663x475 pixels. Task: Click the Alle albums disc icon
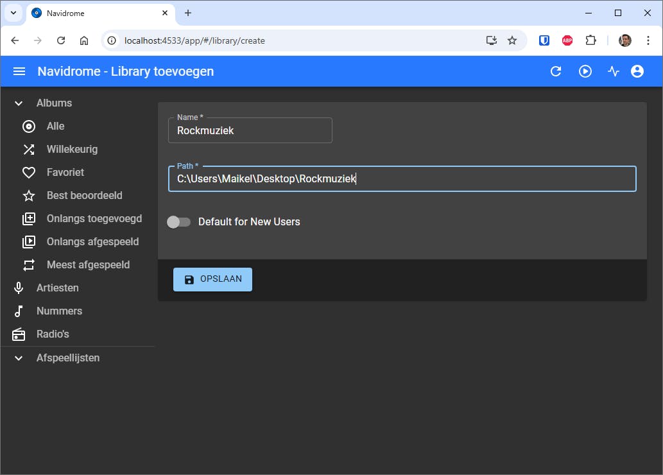(29, 126)
